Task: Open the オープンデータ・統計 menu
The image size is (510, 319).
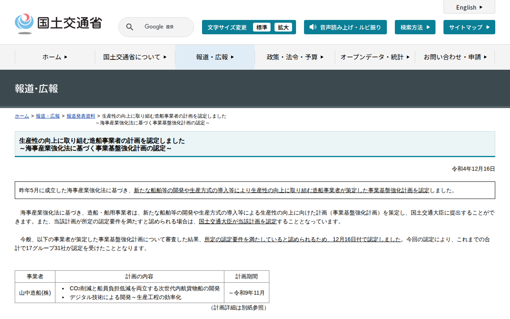Action: click(375, 57)
